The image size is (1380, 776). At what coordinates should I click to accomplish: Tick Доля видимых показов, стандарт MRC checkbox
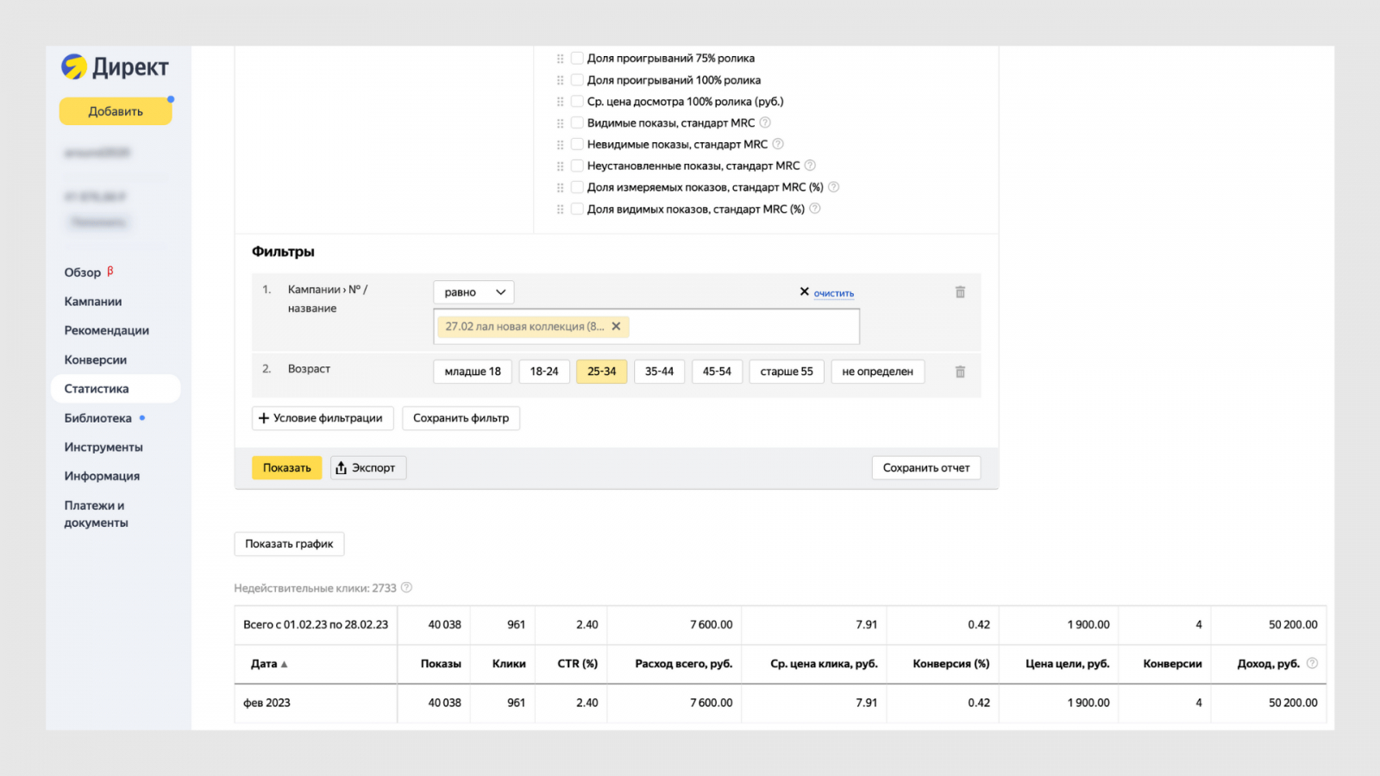pyautogui.click(x=577, y=209)
